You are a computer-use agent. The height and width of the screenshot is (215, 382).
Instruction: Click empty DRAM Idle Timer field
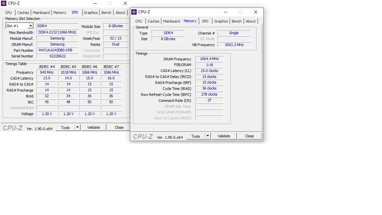tap(210, 106)
